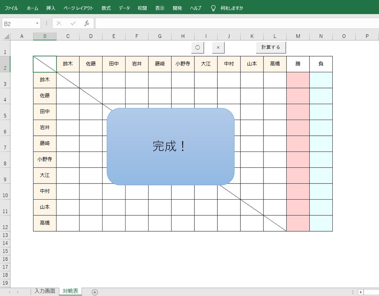379x296 pixels.
Task: Switch to the 表示 tab
Action: point(160,8)
